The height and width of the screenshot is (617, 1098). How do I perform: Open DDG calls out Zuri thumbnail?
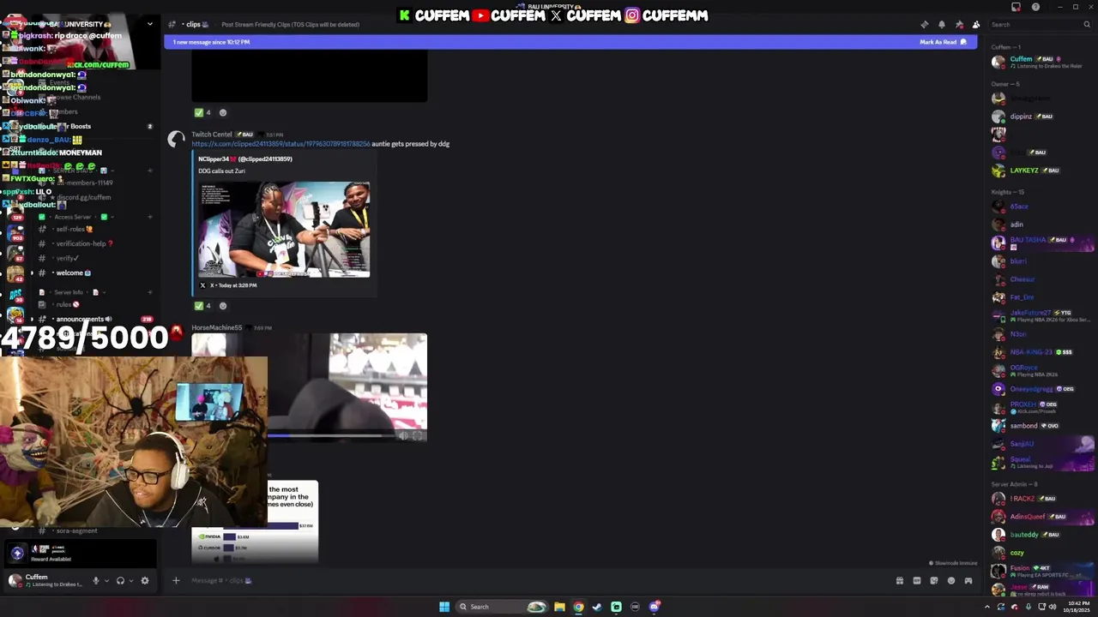tap(284, 230)
